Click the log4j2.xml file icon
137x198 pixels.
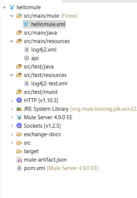pos(26,49)
